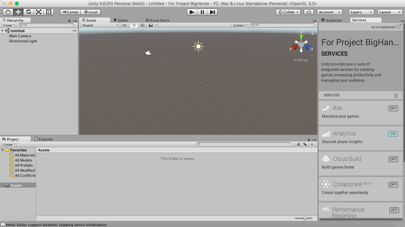Click Save search star icon

(312, 145)
